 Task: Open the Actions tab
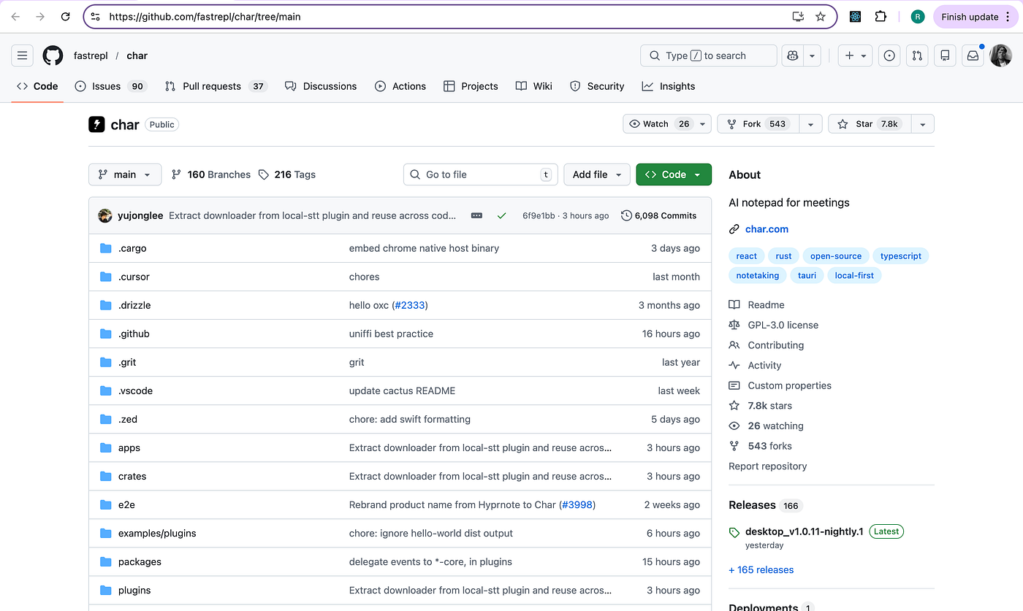point(400,86)
